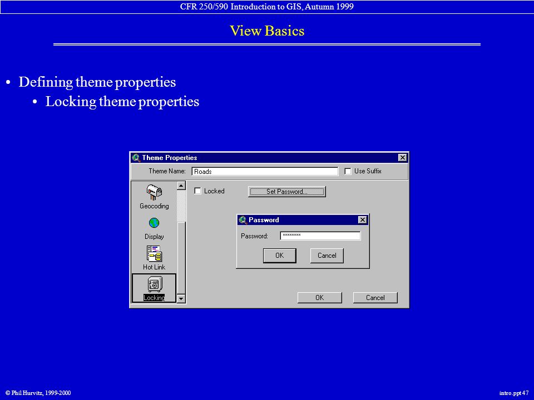
Task: Click the Theme Name field containing Roads
Action: point(265,172)
